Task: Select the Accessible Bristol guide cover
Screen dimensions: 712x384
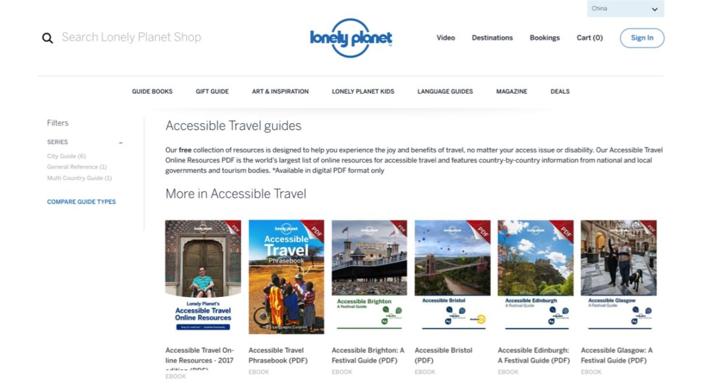Action: 452,275
